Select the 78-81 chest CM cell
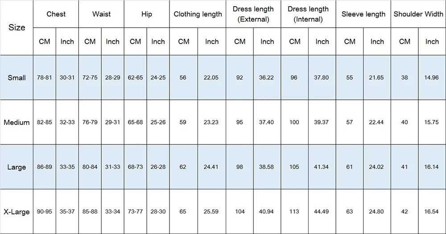 [44, 78]
